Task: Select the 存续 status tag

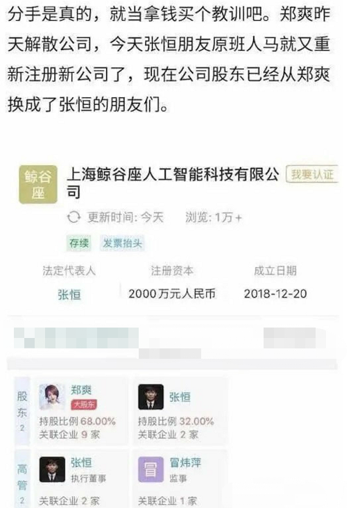Action: 78,243
